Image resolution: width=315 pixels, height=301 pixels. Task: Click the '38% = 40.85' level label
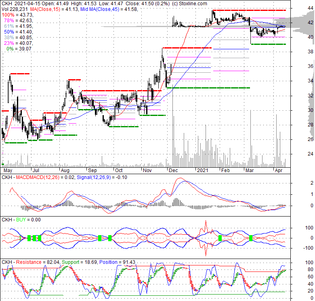(x=19, y=38)
